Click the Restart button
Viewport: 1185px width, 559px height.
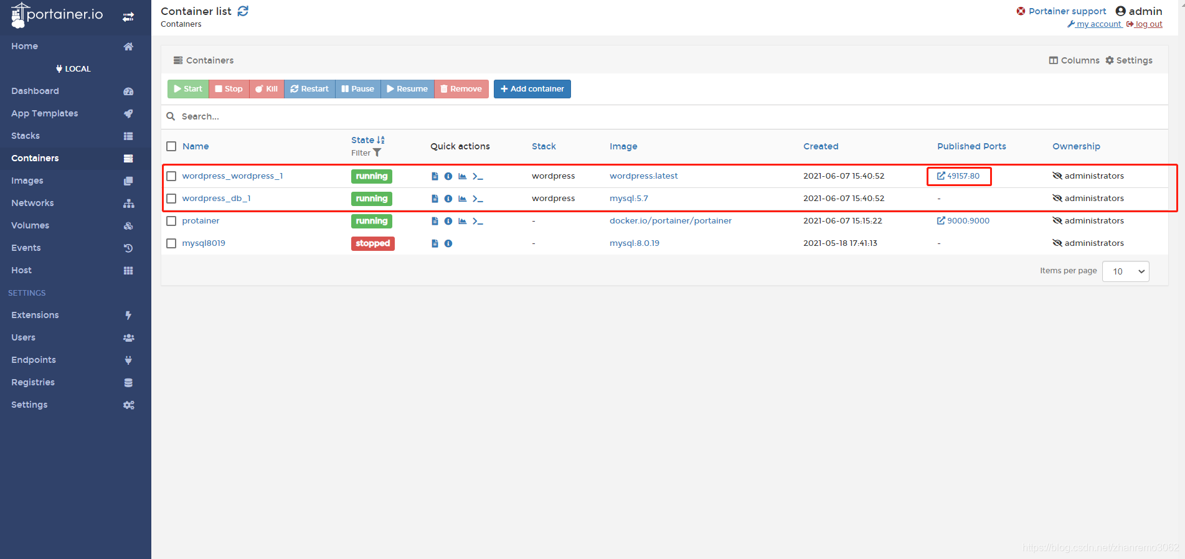(x=309, y=89)
